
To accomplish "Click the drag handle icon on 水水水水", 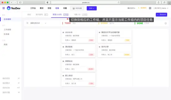I will pyautogui.click(x=63, y=32).
